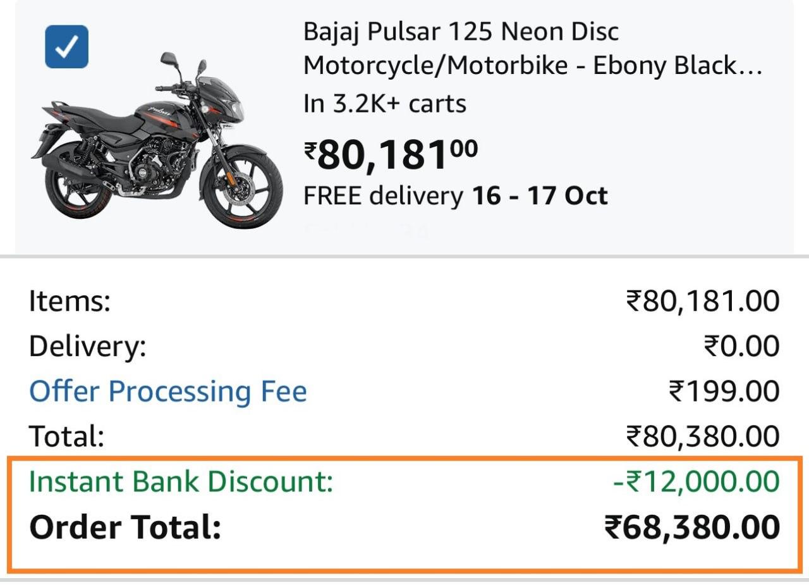Click the ₹199.00 processing fee amount
This screenshot has height=585, width=809.
click(724, 391)
